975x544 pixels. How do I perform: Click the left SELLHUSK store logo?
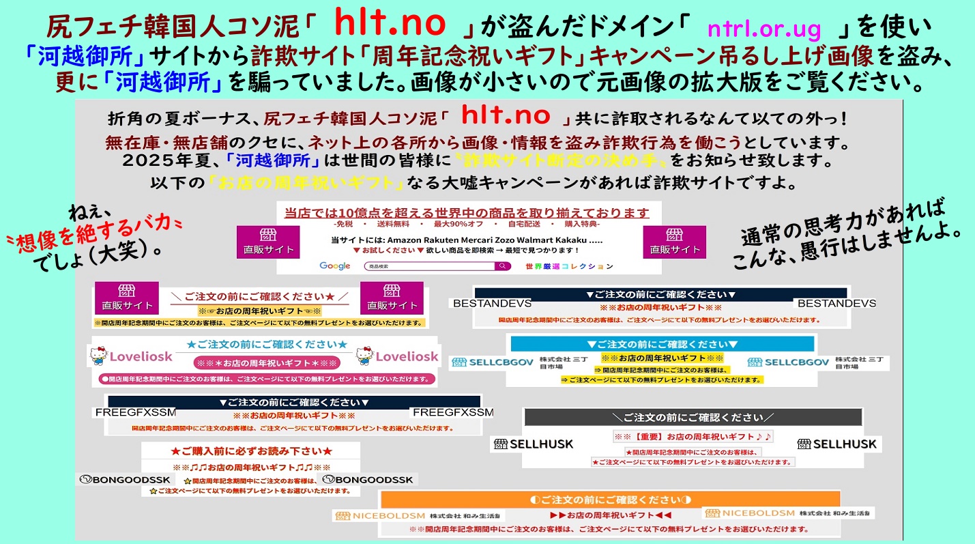pos(533,444)
